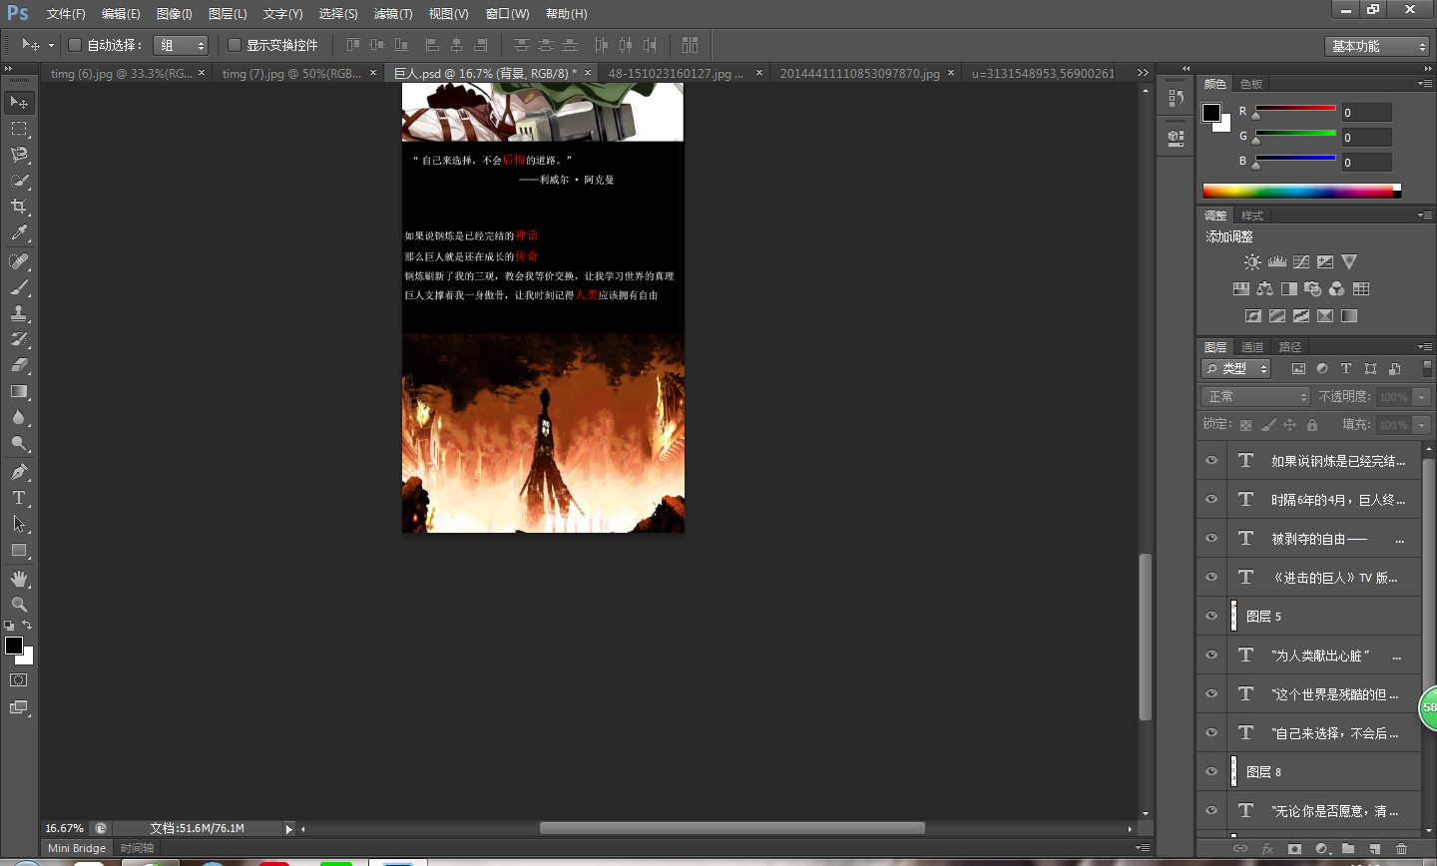Hide the 如果说钢炼是已经完结 text layer
1437x866 pixels.
tap(1211, 461)
